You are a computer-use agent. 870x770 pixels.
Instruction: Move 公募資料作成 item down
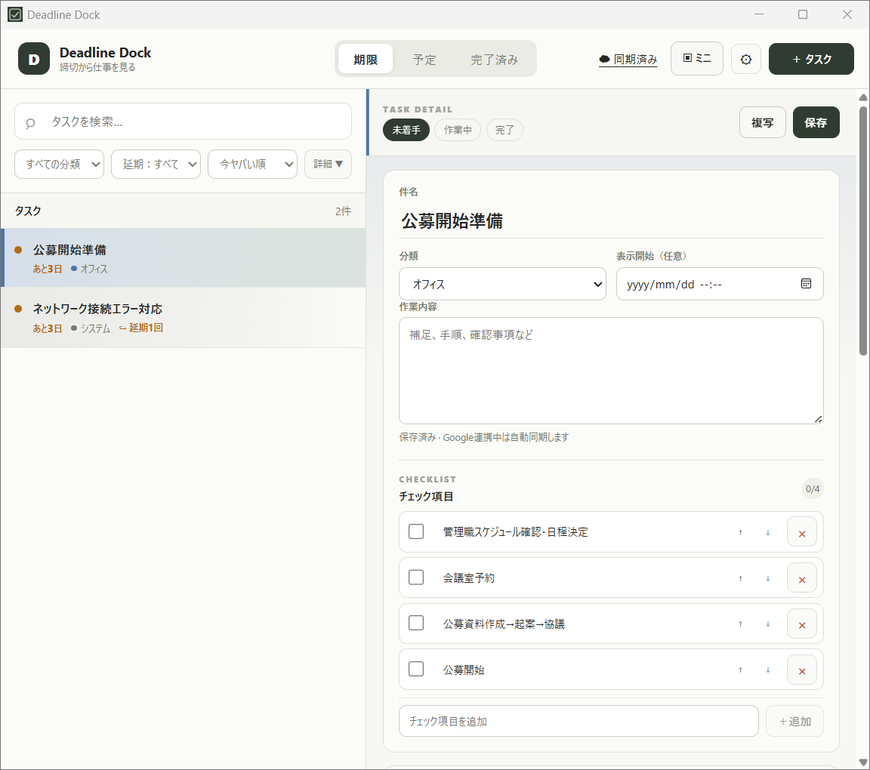coord(768,624)
